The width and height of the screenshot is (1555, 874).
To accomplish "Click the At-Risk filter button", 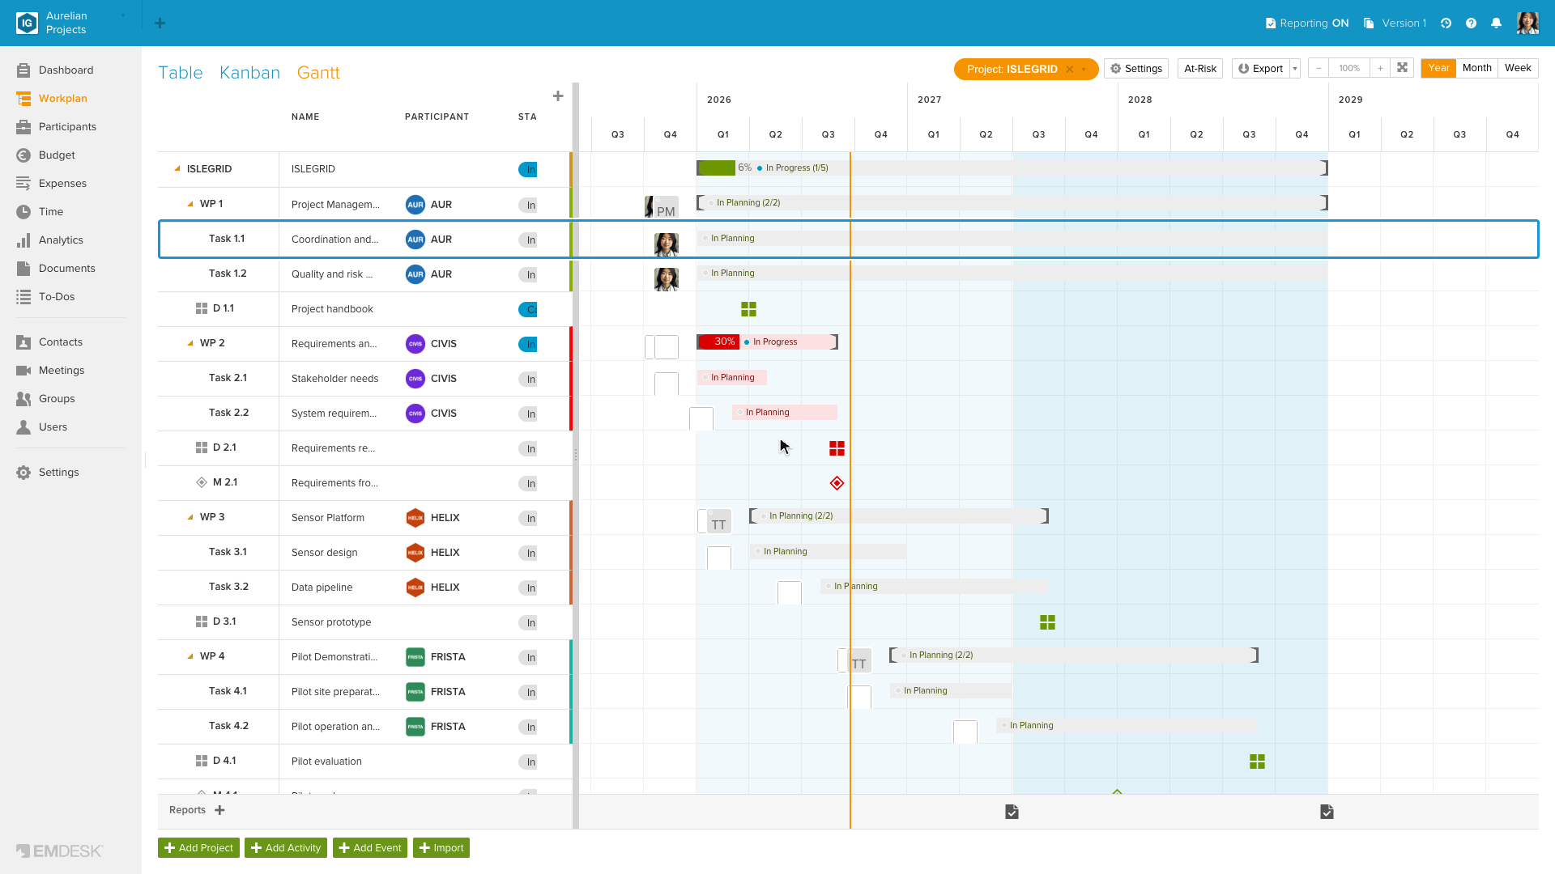I will [1200, 69].
